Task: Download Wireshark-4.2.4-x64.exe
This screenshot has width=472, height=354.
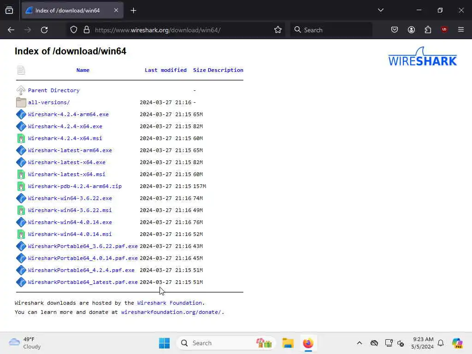Action: [65, 126]
